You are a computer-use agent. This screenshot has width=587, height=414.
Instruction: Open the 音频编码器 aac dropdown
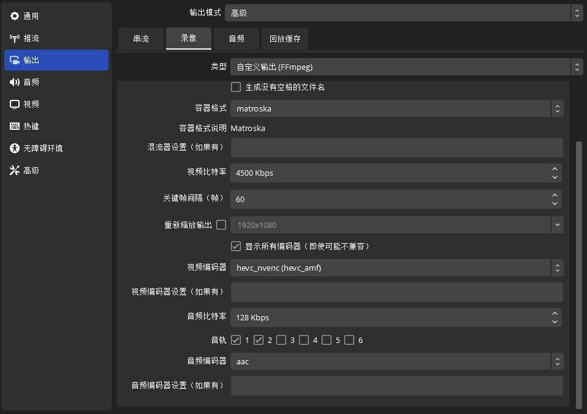[397, 361]
